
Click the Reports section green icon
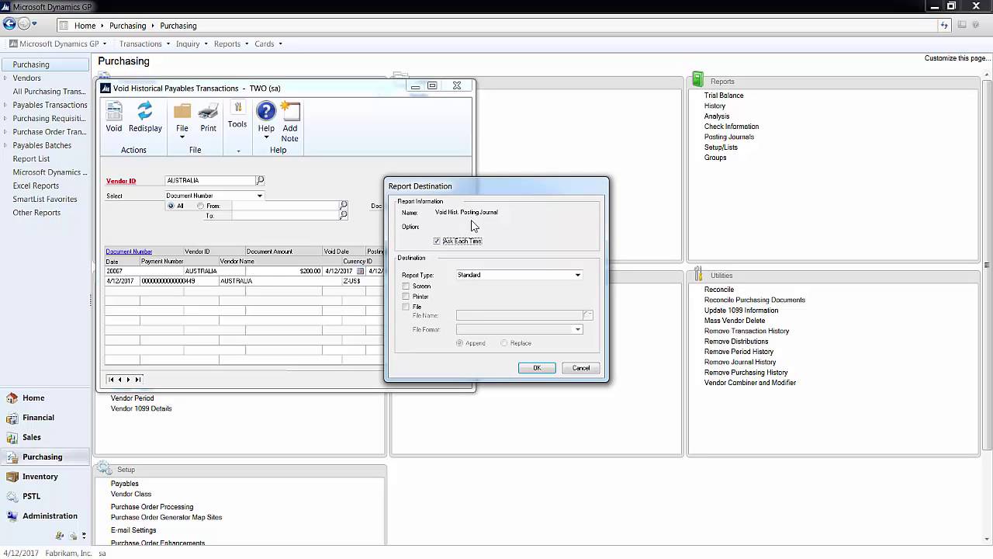click(x=697, y=80)
